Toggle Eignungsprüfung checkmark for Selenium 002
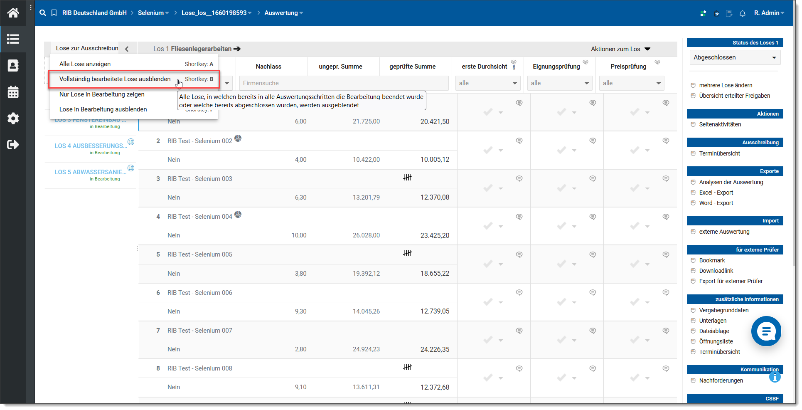 562,150
